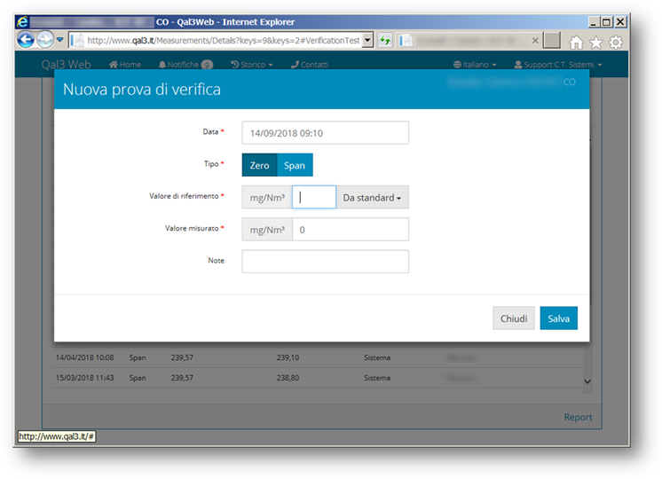Click the green page refresh icon
This screenshot has height=479, width=662.
(x=385, y=40)
